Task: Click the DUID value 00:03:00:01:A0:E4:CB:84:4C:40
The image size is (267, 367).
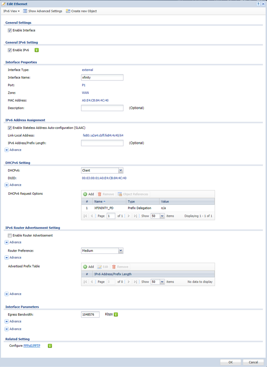Action: click(104, 178)
